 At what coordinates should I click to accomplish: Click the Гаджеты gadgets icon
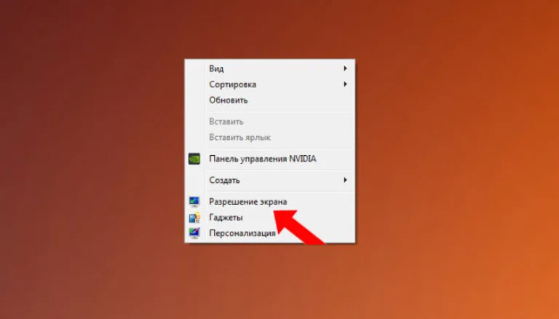(x=194, y=217)
